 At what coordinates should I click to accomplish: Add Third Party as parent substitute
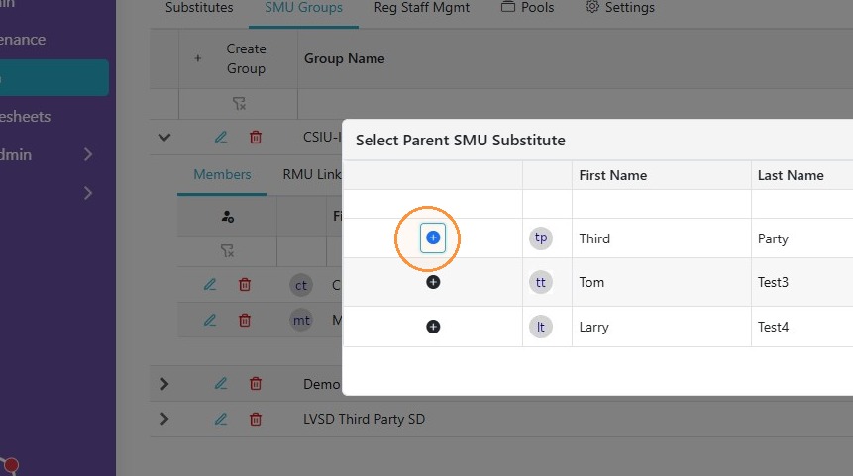(433, 238)
